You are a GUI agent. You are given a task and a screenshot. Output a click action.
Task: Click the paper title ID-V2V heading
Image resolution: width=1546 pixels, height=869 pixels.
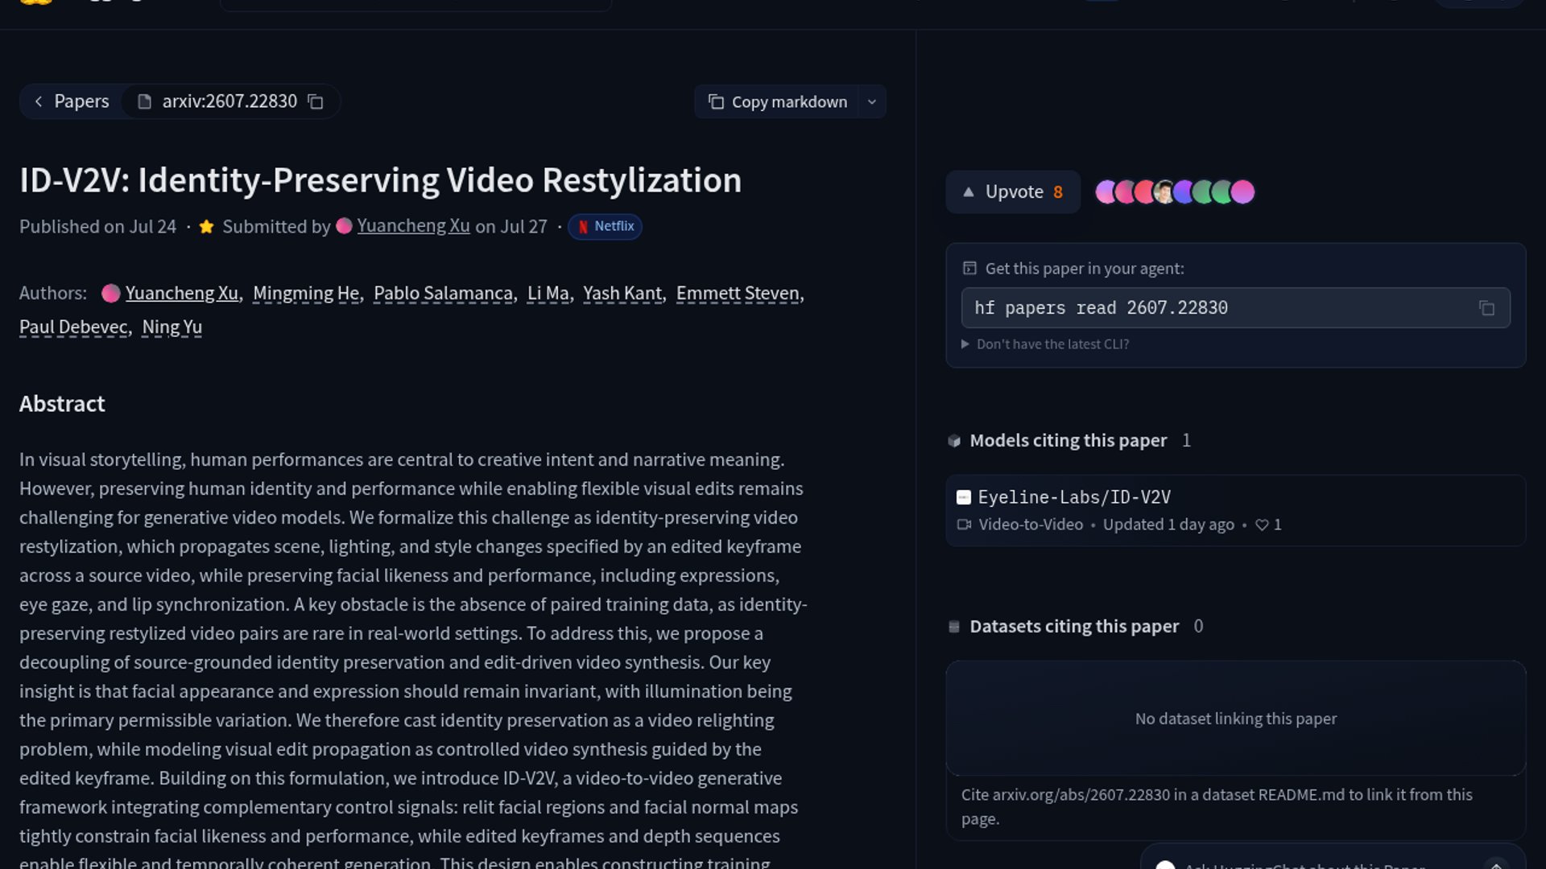[x=380, y=180]
